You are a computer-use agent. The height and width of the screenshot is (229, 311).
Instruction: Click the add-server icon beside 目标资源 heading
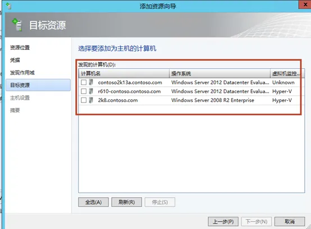point(17,25)
